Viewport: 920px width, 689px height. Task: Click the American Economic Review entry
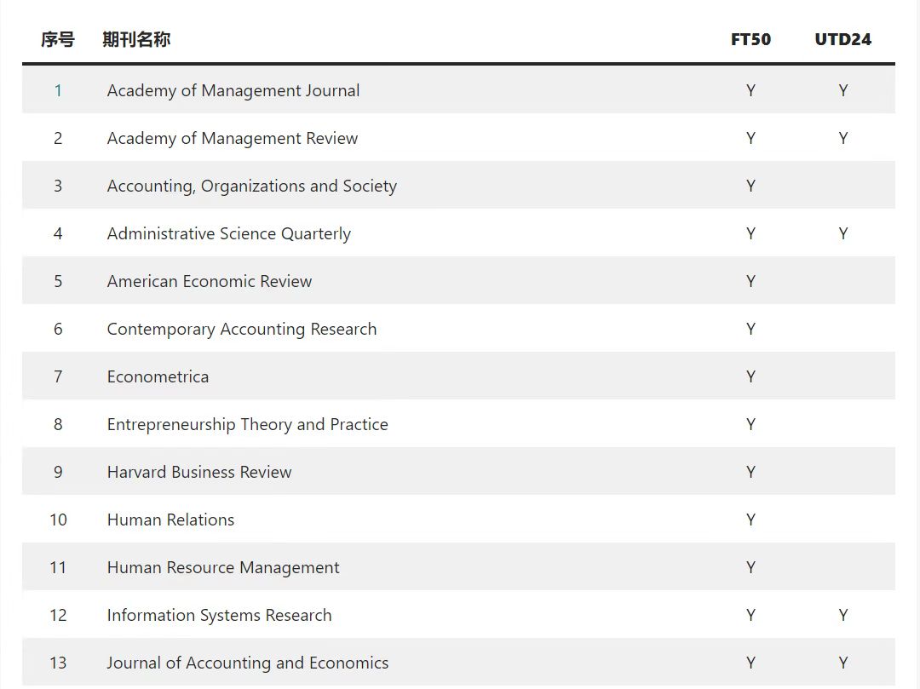click(209, 281)
